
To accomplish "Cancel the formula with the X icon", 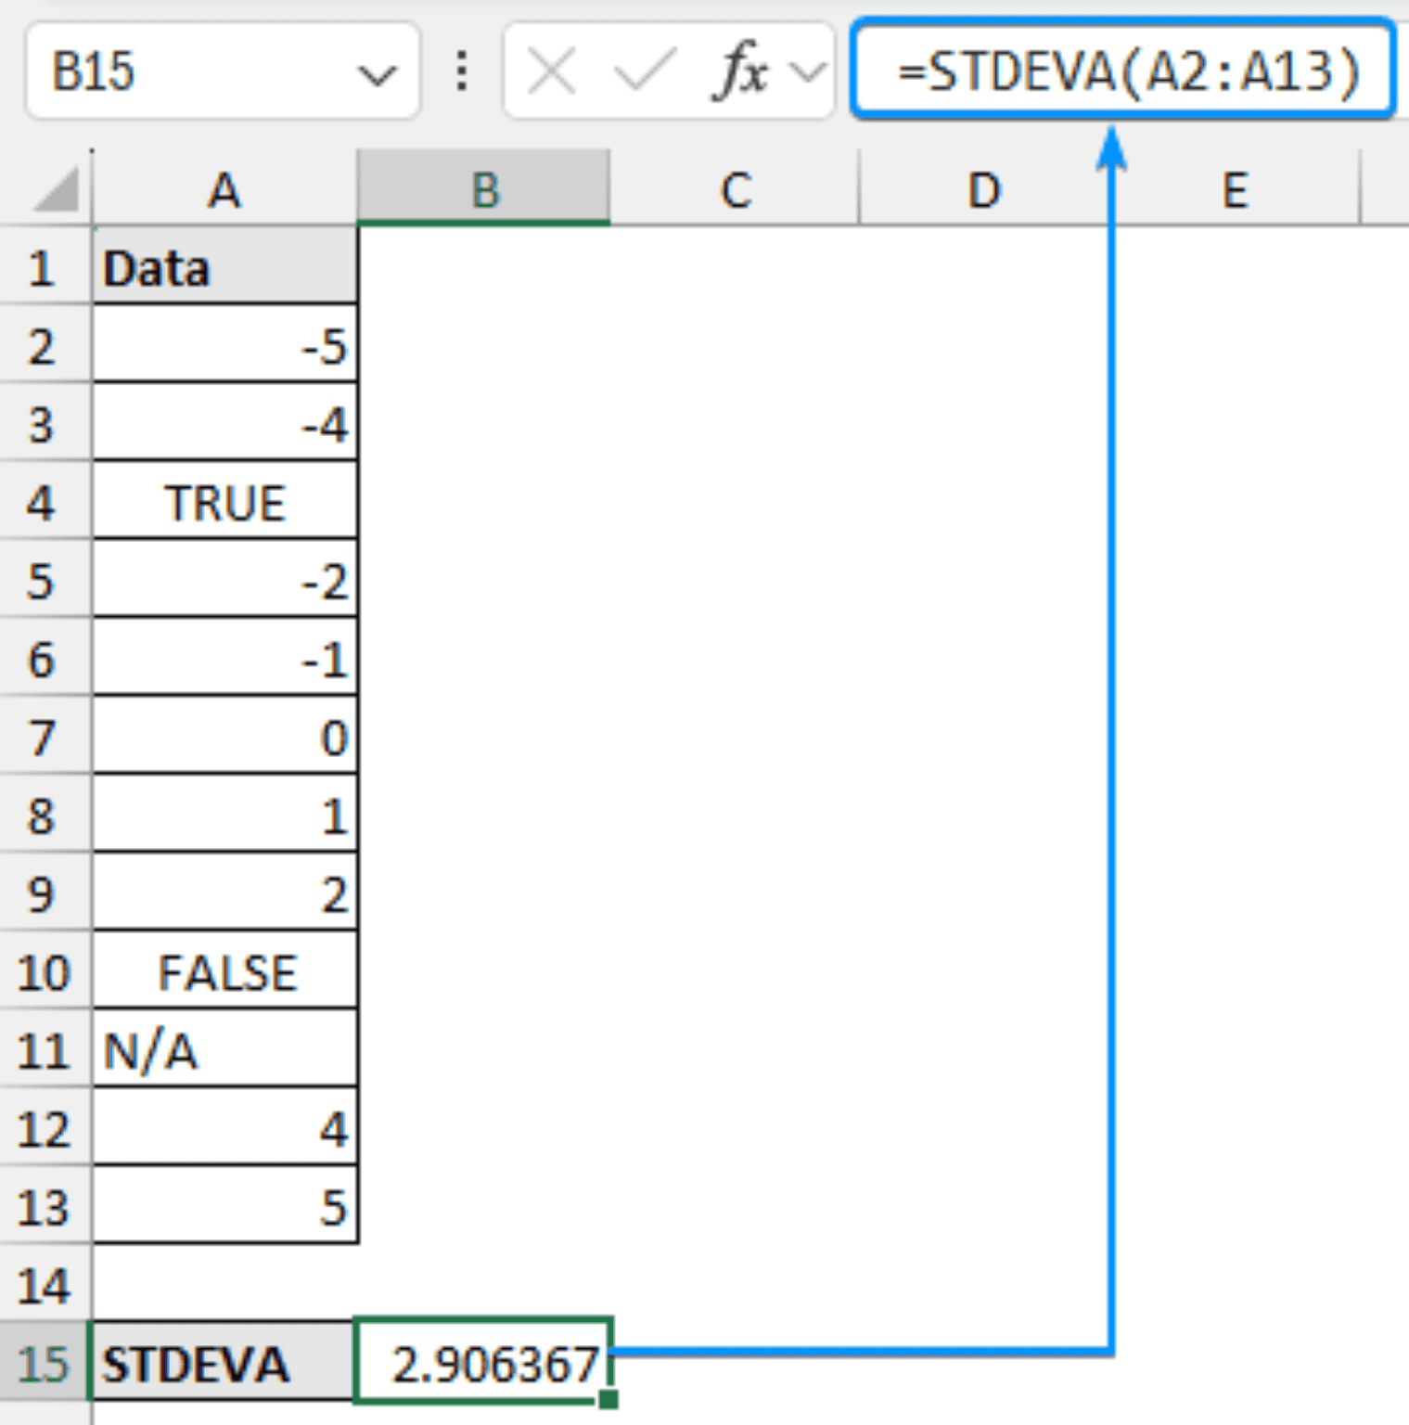I will [x=551, y=71].
